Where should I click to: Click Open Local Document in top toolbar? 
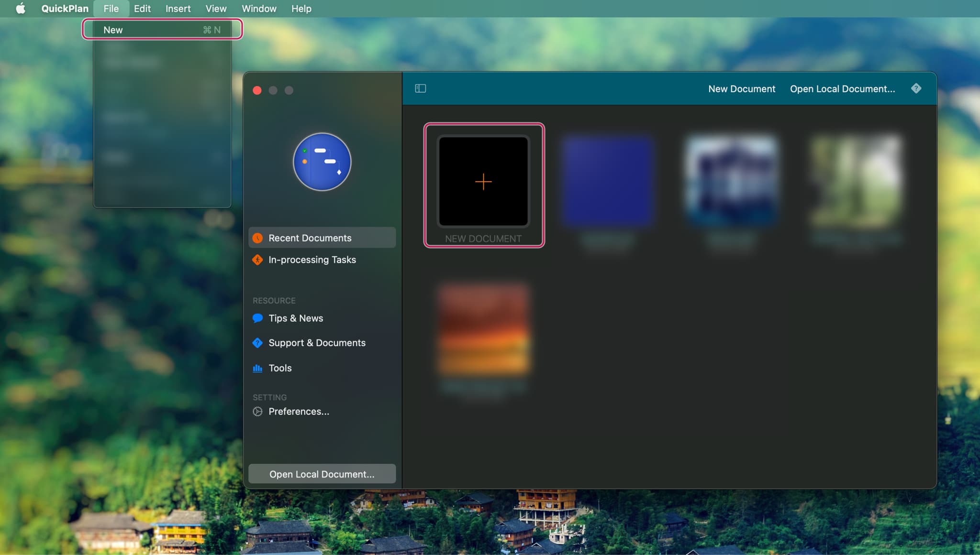click(x=842, y=89)
